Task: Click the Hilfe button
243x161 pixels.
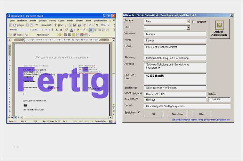Action: coord(201,114)
